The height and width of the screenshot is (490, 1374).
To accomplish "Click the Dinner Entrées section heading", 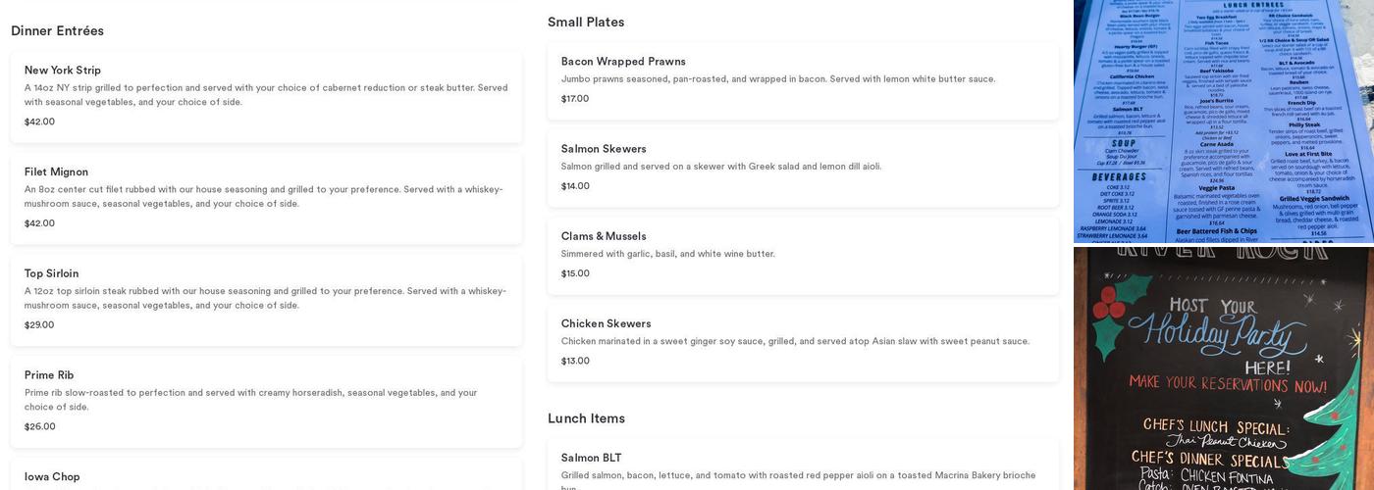I will coord(57,31).
